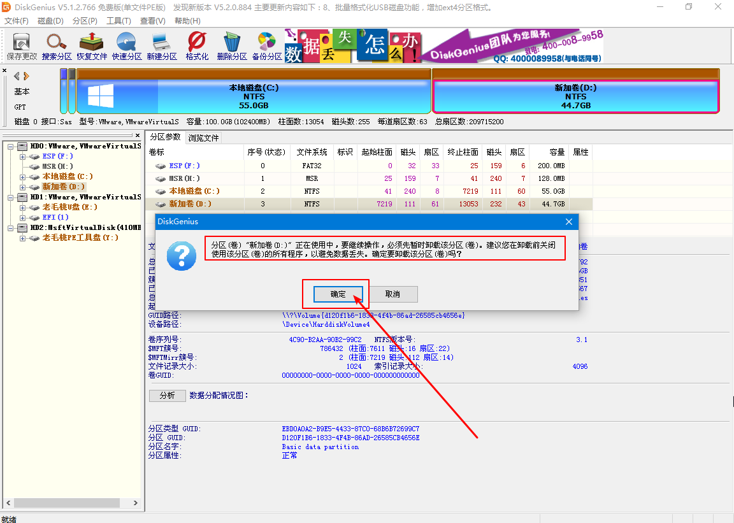Click the HD2 virtual disk icon in the tree
Viewport: 734px width, 523px height.
[x=22, y=228]
